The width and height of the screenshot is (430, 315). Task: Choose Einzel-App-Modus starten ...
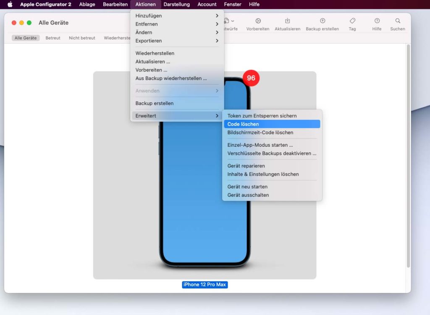pos(272,145)
